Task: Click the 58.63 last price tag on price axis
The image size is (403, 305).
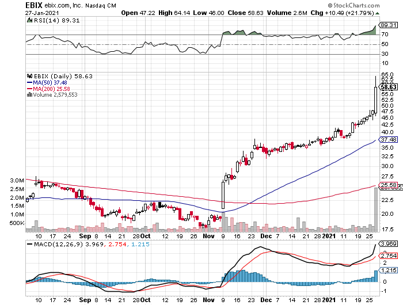Action: (x=389, y=87)
